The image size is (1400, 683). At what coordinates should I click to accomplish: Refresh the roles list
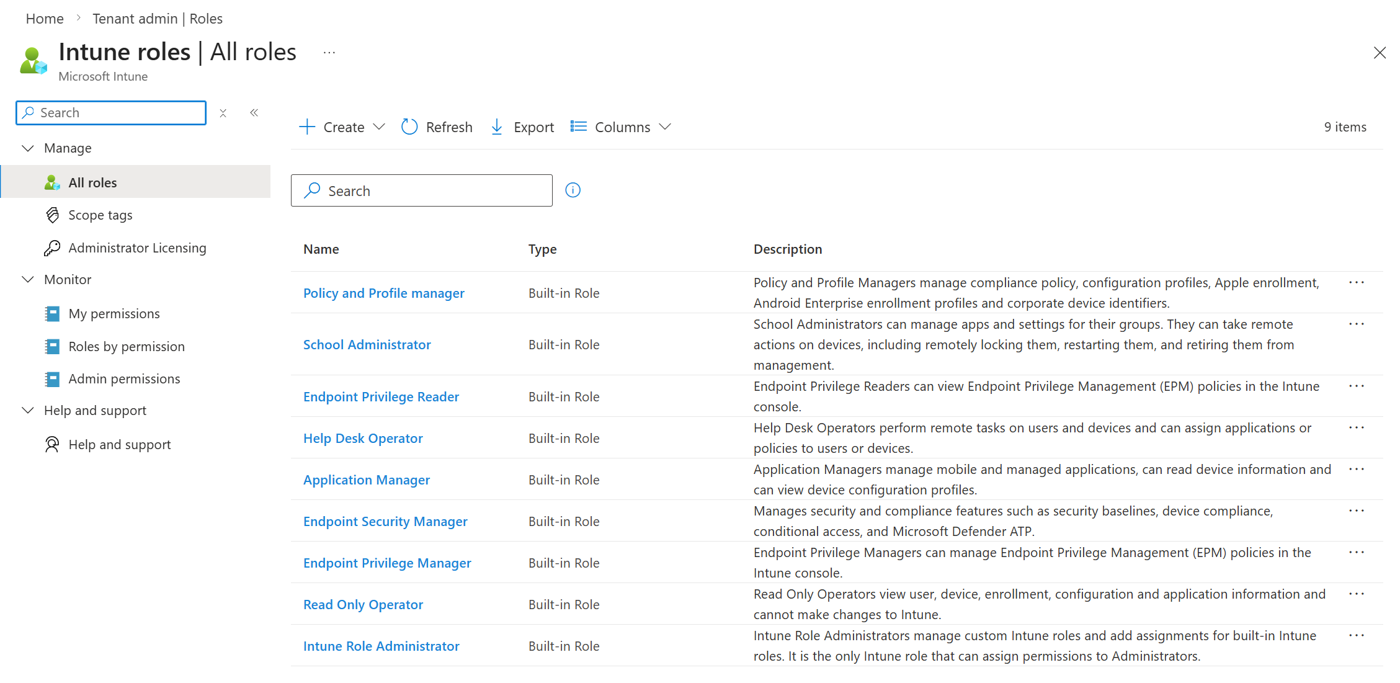pos(437,127)
